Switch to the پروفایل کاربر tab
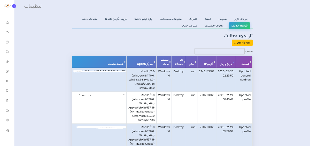Viewport: 310px width, 146px height. (x=241, y=19)
